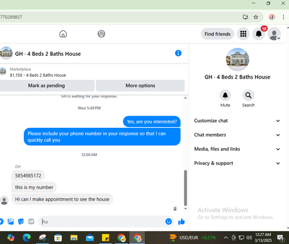
Task: Open notifications bell with 10 badge
Action: coord(259,34)
